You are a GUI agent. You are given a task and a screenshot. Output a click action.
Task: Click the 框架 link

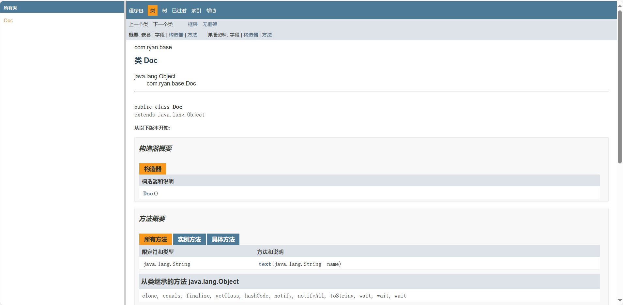193,24
